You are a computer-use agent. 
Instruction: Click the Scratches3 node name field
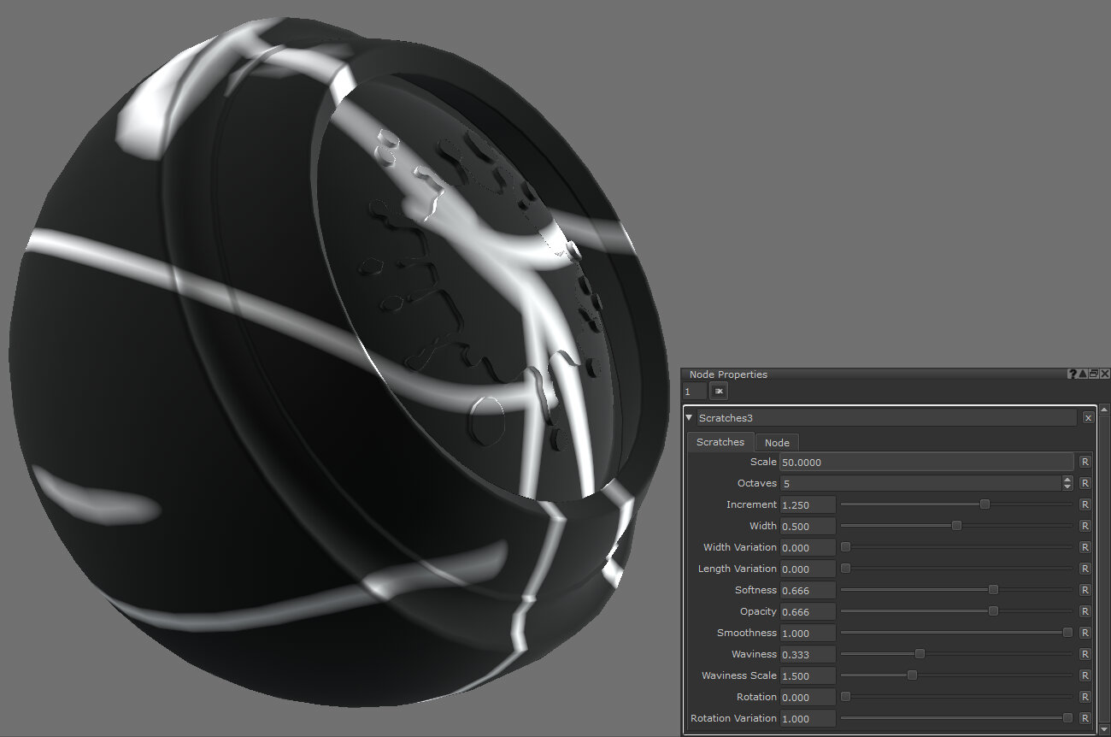pos(885,418)
